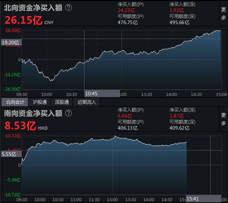This screenshot has height=203, width=228.
Task: Click the 14:30 tick on northbound chart
Action: tap(196, 94)
